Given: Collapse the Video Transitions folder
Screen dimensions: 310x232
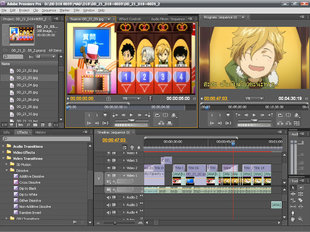Looking at the screenshot, I should [3, 158].
